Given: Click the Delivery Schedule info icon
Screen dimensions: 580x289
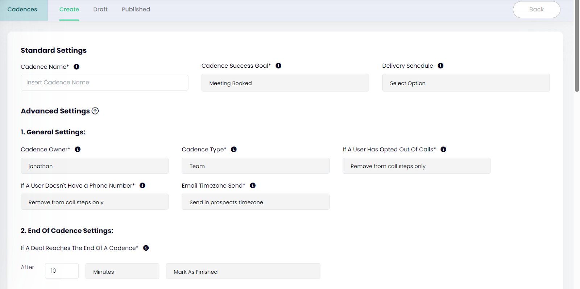Looking at the screenshot, I should [440, 66].
